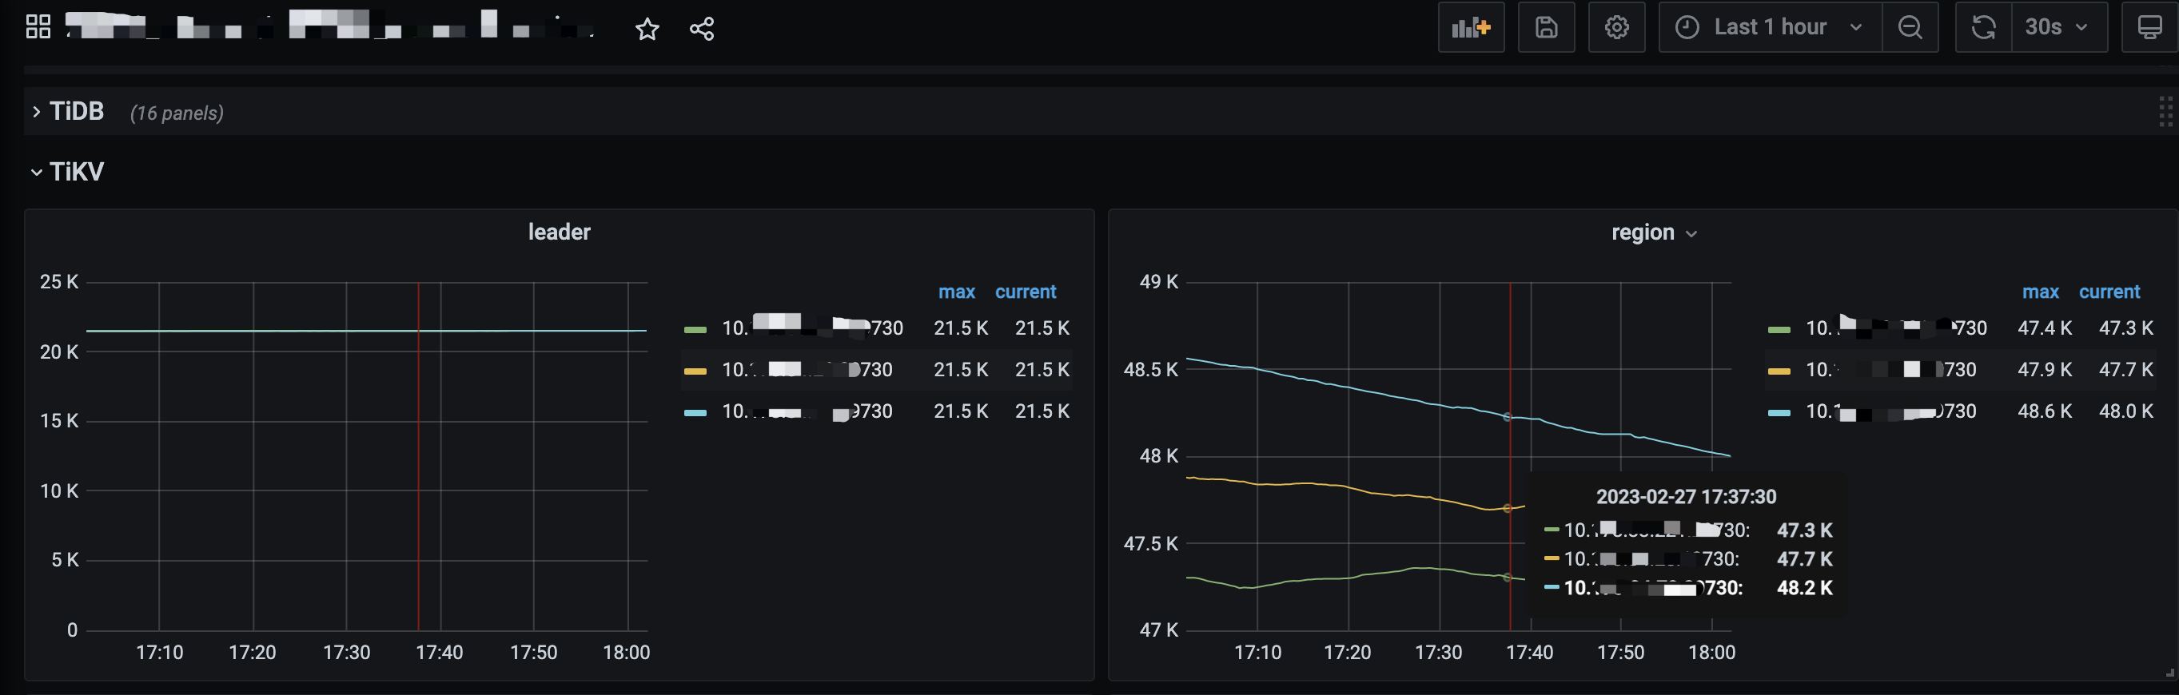Screen dimensions: 2179x695
Task: Open the leader panel title menu
Action: coord(559,232)
